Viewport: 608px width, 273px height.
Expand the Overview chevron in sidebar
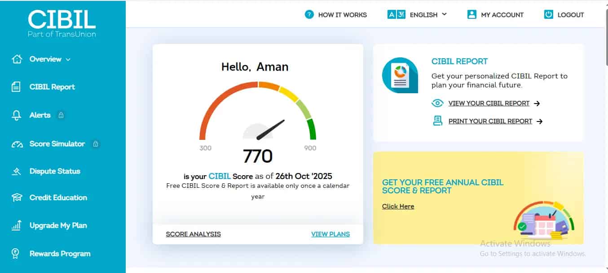pyautogui.click(x=68, y=59)
